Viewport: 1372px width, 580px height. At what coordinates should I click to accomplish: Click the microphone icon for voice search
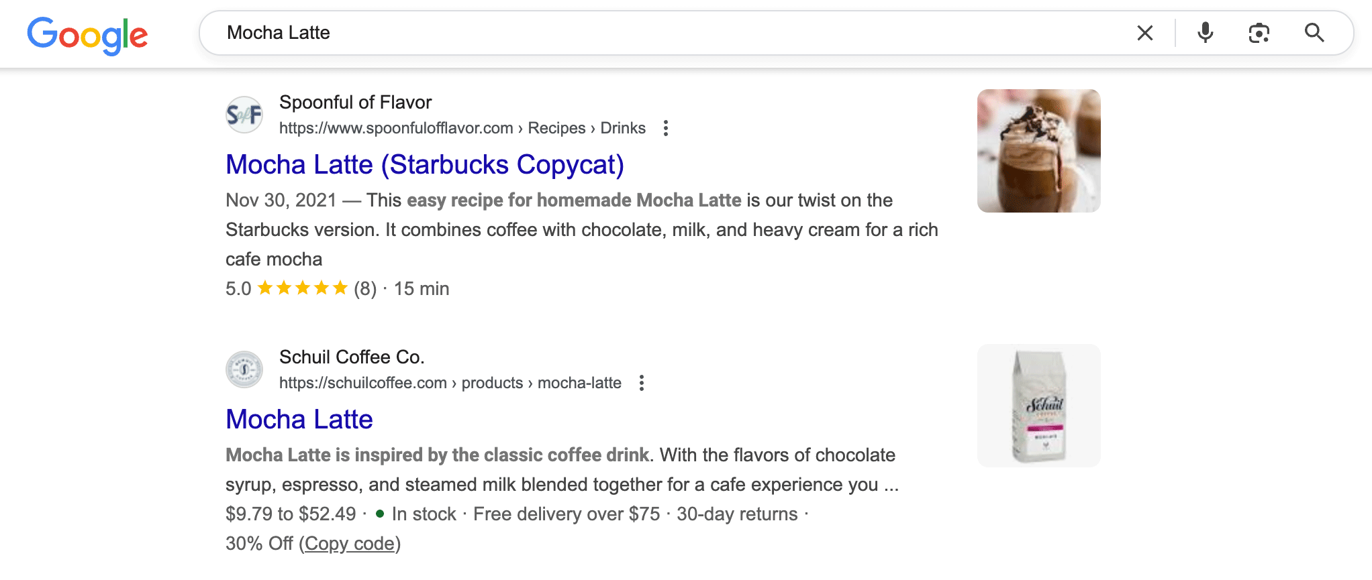1205,33
